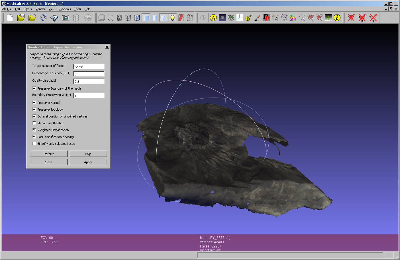Create a new empty project
This screenshot has height=260, width=400.
click(x=10, y=18)
